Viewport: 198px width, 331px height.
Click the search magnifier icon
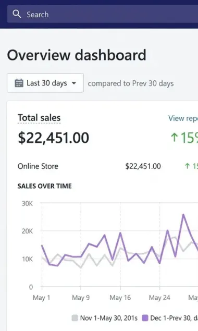17,14
